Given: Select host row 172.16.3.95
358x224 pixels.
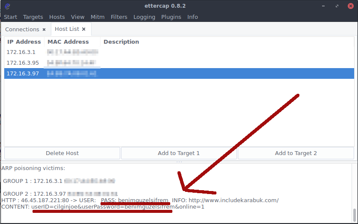Looking at the screenshot, I should click(x=179, y=63).
